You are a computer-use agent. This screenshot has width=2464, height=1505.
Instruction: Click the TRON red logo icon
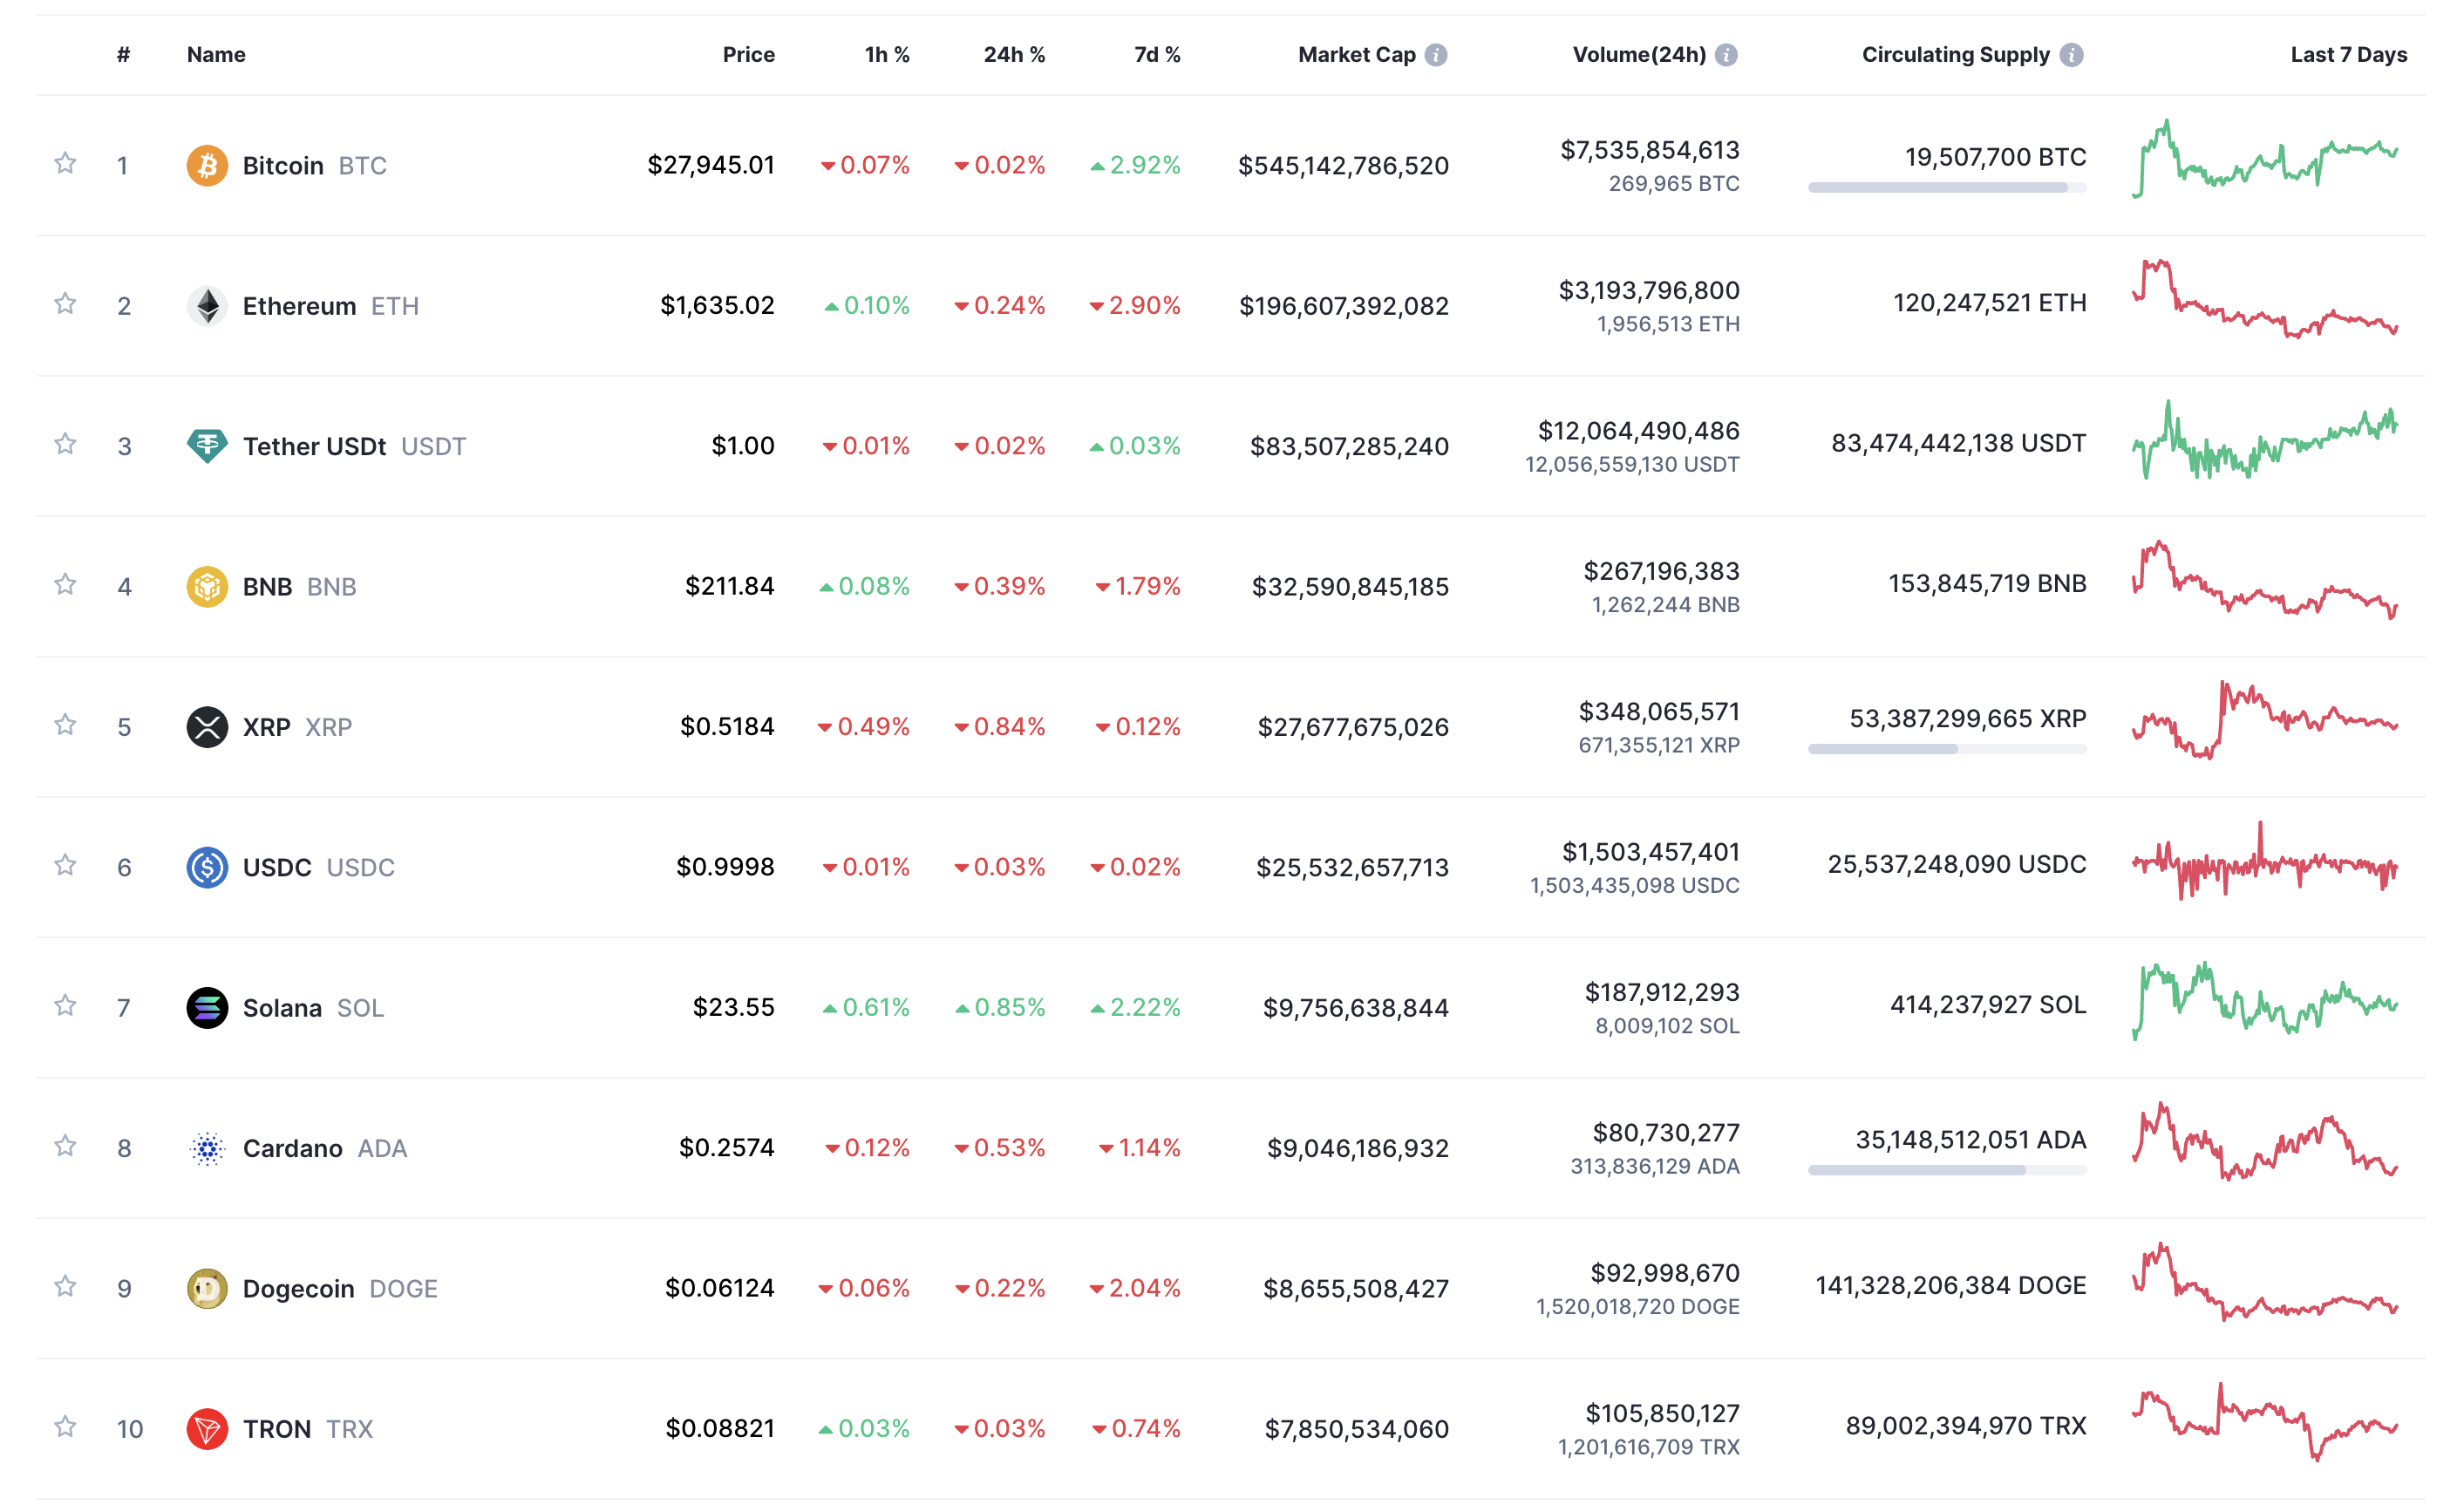click(207, 1428)
